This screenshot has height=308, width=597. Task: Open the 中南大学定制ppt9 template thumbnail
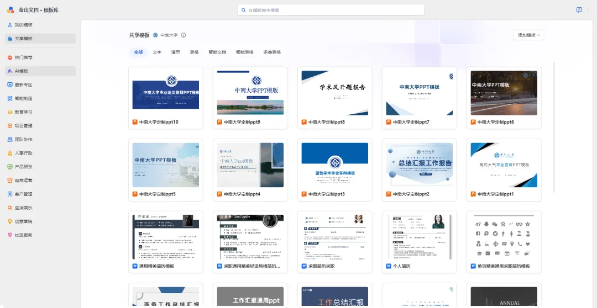click(x=250, y=92)
